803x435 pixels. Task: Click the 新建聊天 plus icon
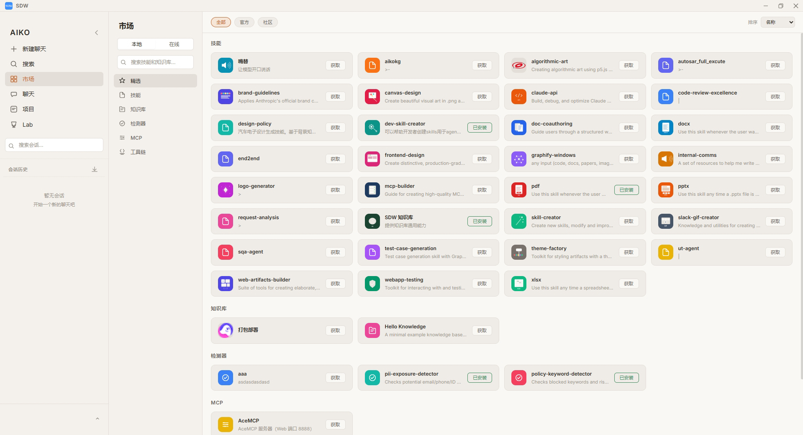click(x=14, y=49)
